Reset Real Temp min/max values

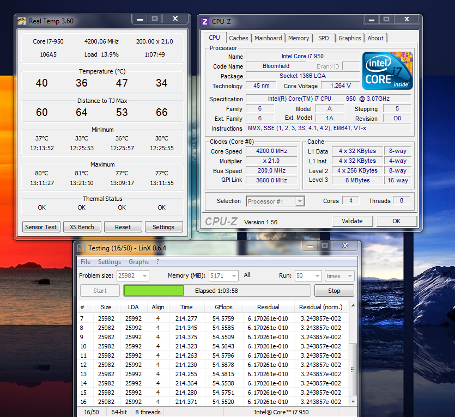click(123, 227)
